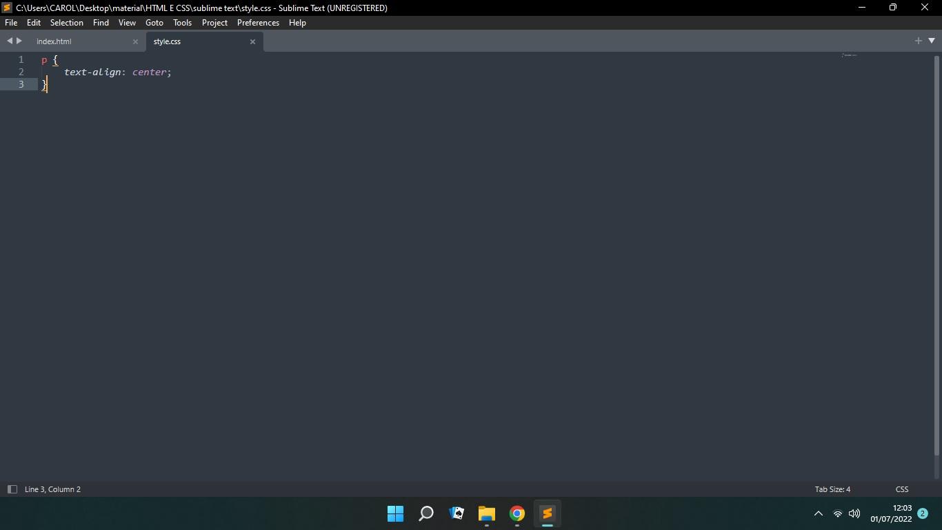Add a new tab with plus icon
942x530 pixels.
click(x=918, y=41)
